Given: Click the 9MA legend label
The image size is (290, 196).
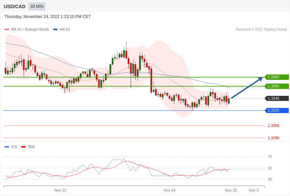Looking at the screenshot, I should (x=31, y=147).
